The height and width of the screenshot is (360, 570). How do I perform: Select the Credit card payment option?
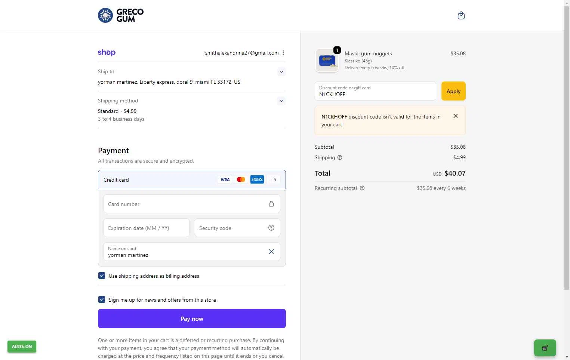point(192,179)
